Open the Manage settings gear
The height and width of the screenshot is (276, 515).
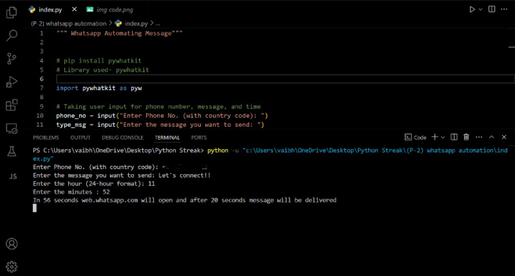(11, 267)
